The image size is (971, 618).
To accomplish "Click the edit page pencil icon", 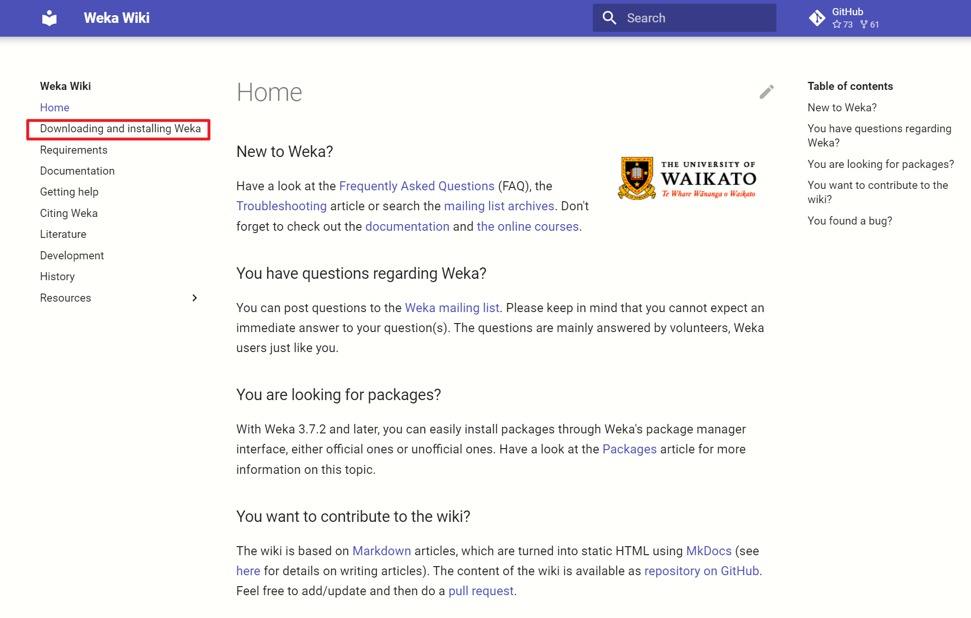I will pyautogui.click(x=766, y=92).
